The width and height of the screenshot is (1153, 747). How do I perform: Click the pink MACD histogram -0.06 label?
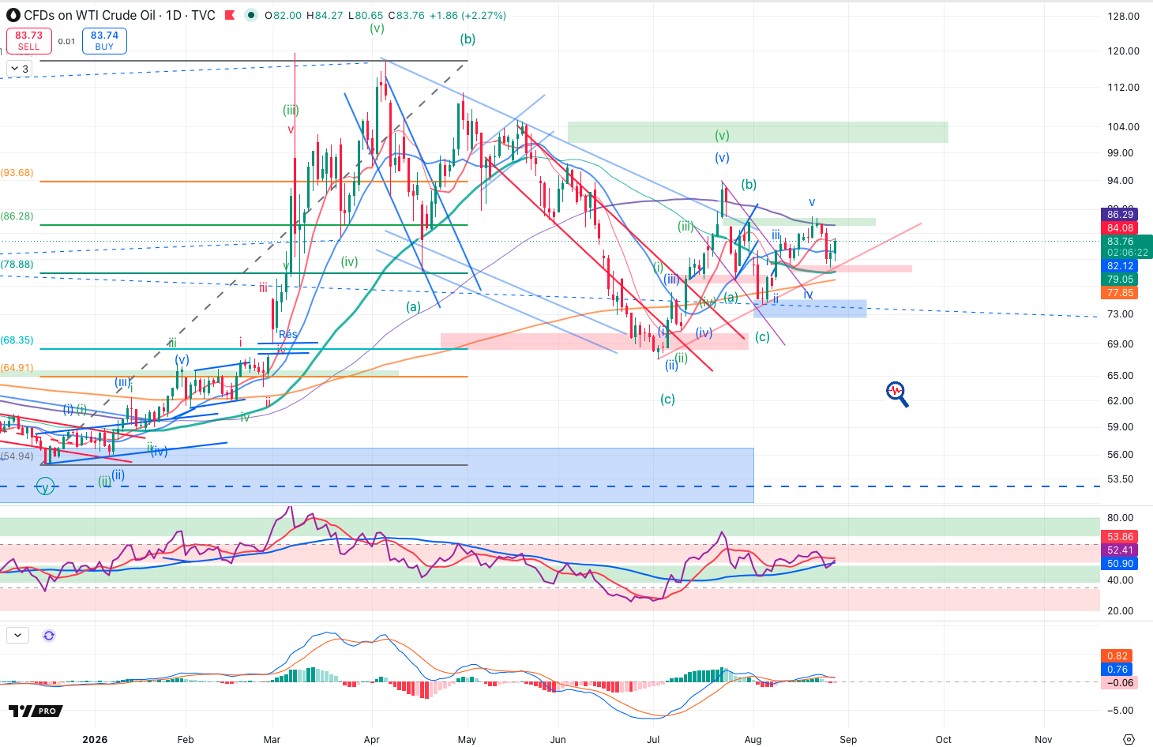pos(1120,683)
